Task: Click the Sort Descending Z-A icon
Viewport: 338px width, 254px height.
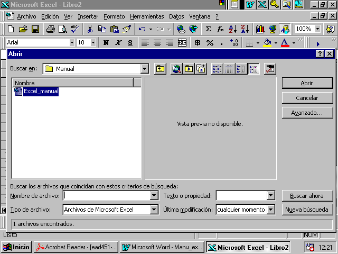Action: pyautogui.click(x=245, y=29)
